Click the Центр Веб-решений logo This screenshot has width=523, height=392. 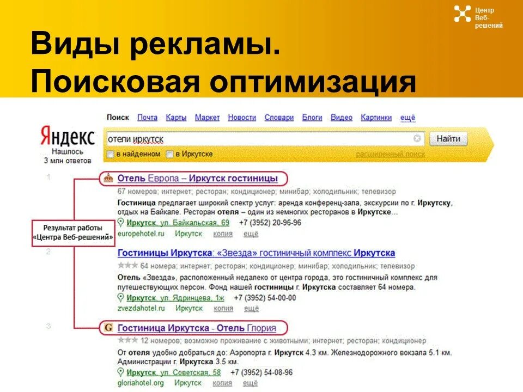pyautogui.click(x=479, y=17)
